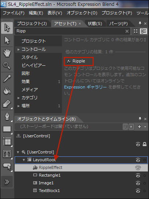Collapse the LayoutRoot tree node

[24, 160]
